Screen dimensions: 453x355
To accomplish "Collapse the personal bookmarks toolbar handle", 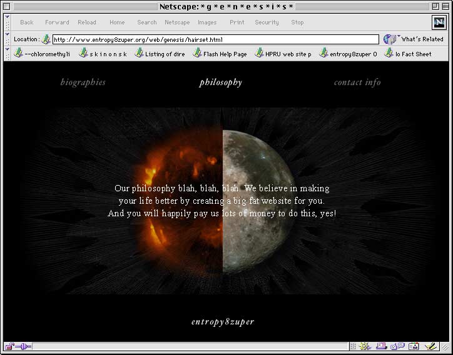I will pyautogui.click(x=7, y=54).
